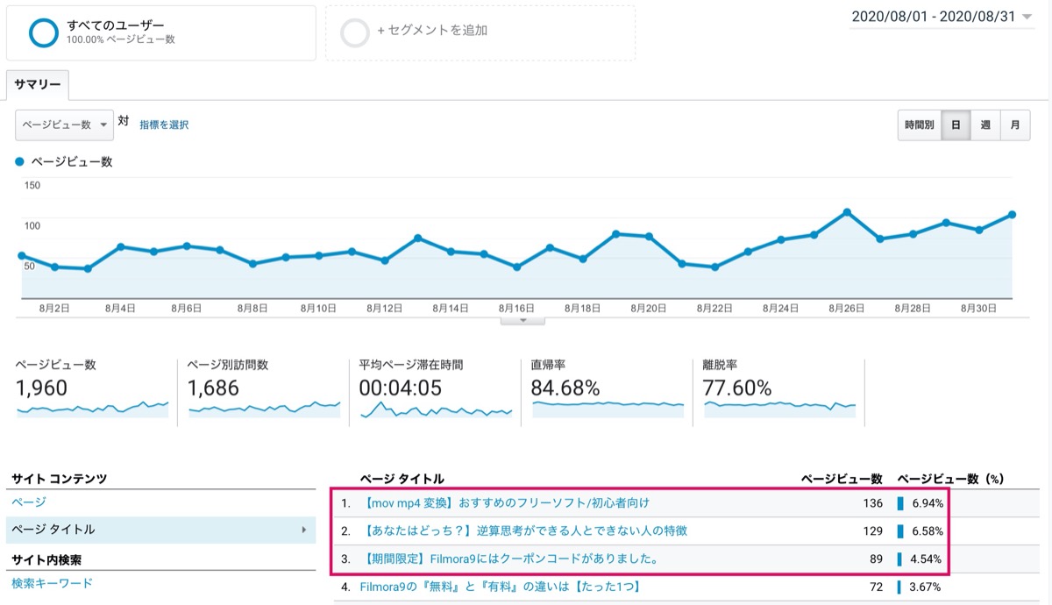Viewport: 1052px width, 605px height.
Task: Open the 【mov mp4 変換】おすすめのフリーソフト page title
Action: click(x=506, y=503)
